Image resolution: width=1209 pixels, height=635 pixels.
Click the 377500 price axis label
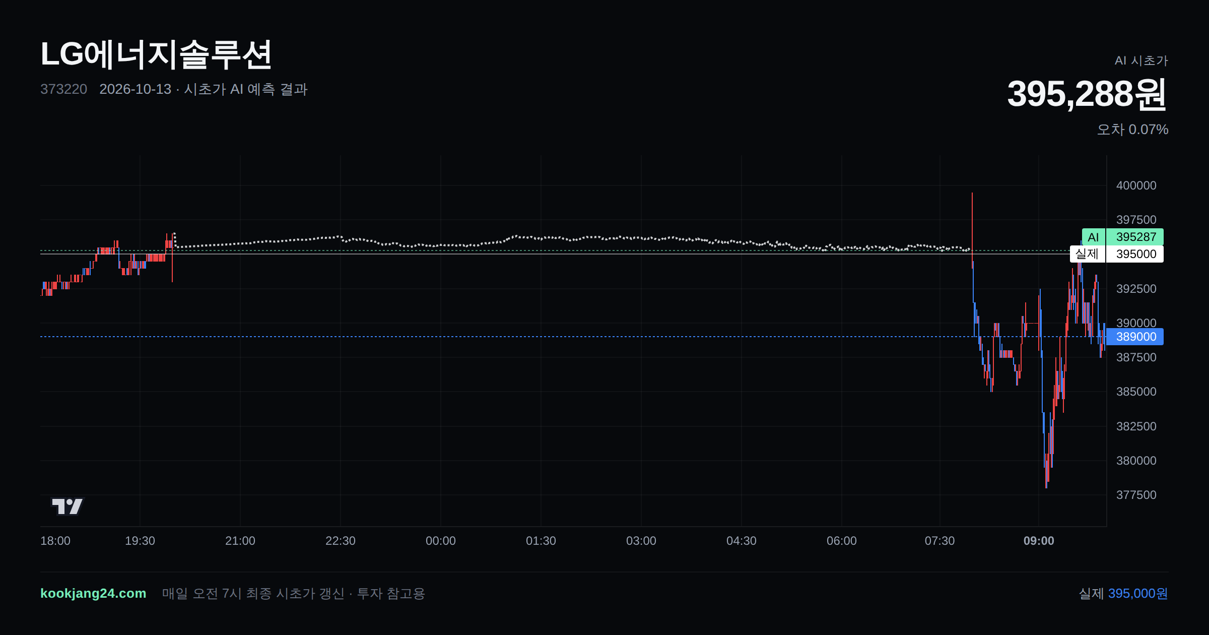[x=1136, y=495]
